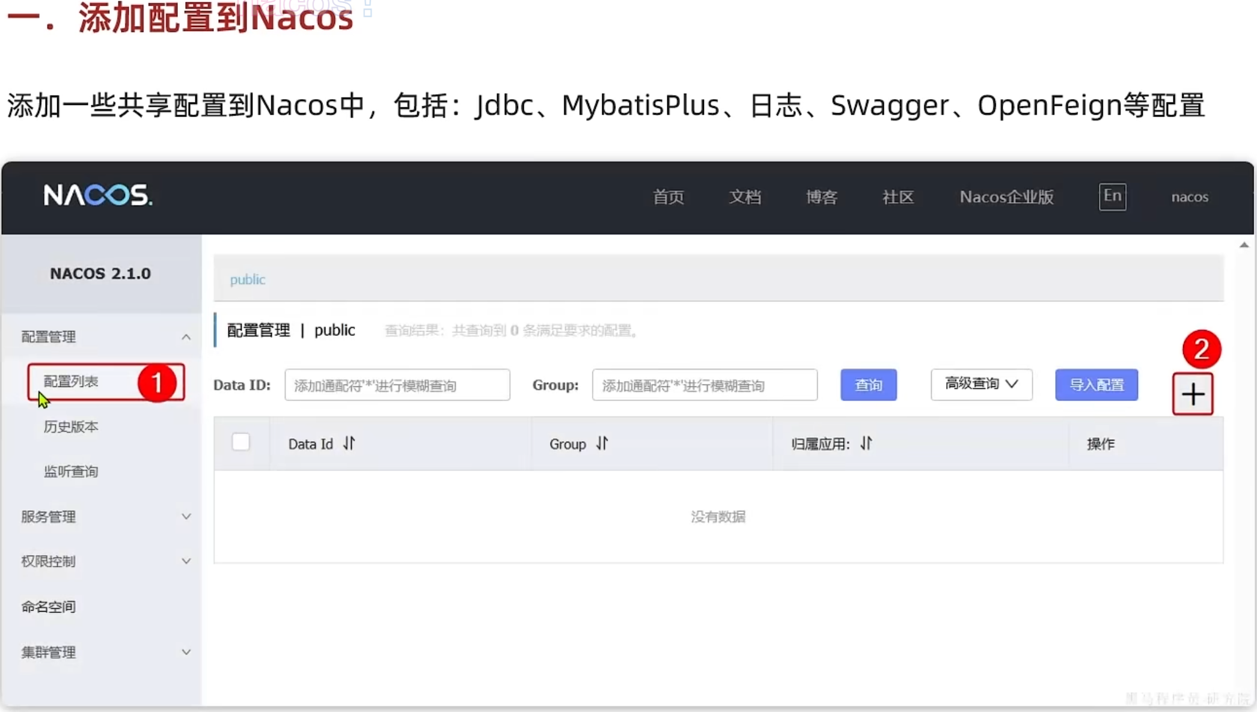Sort by Group column arrows
The height and width of the screenshot is (712, 1257).
[602, 443]
